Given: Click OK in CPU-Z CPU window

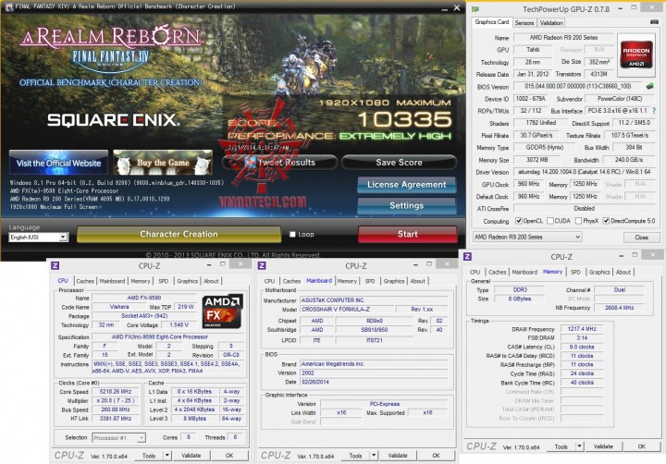Looking at the screenshot, I should click(x=229, y=456).
